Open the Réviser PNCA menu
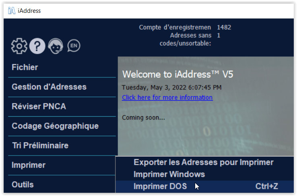 tap(62, 106)
